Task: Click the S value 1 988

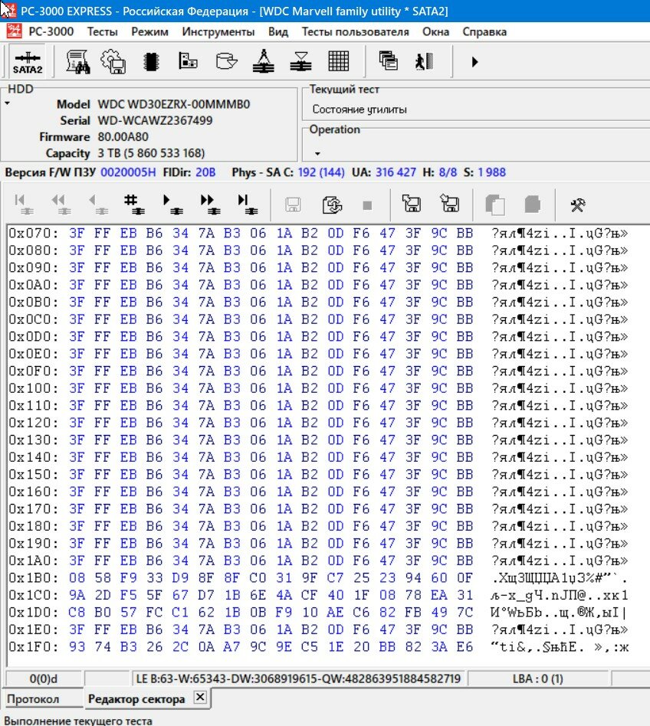Action: 491,172
